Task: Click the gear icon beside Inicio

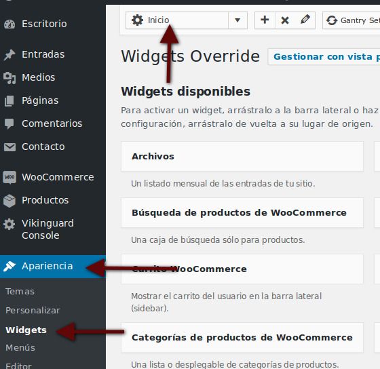Action: (x=137, y=20)
